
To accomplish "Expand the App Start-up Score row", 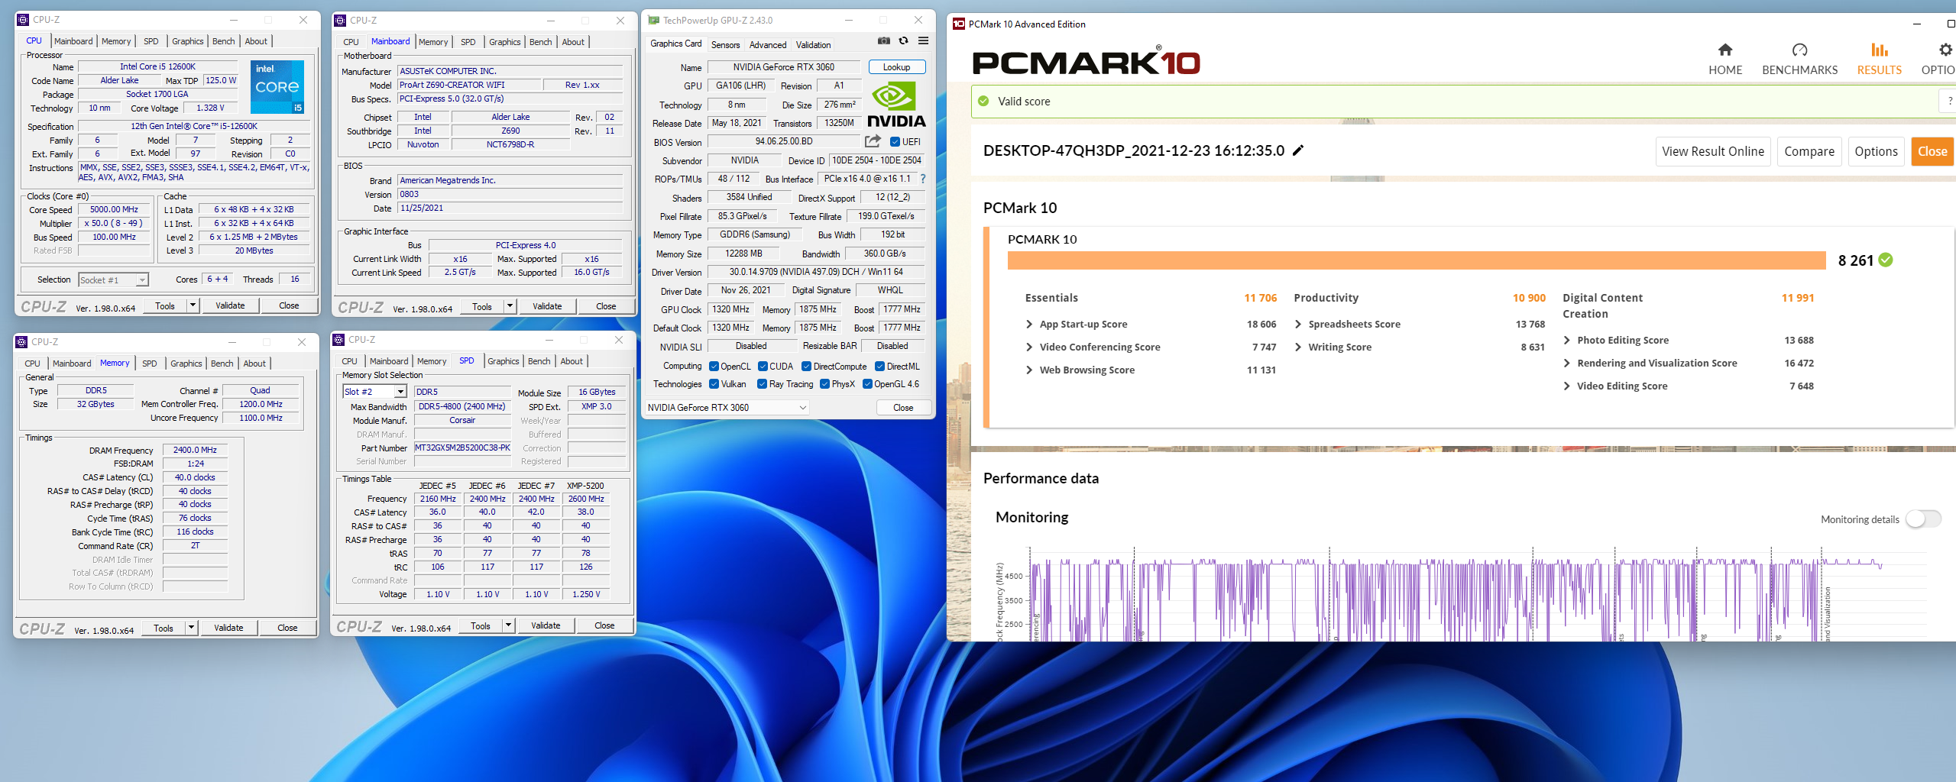I will 1029,325.
